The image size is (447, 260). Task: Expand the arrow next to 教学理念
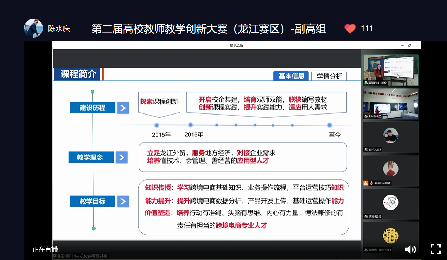click(122, 157)
